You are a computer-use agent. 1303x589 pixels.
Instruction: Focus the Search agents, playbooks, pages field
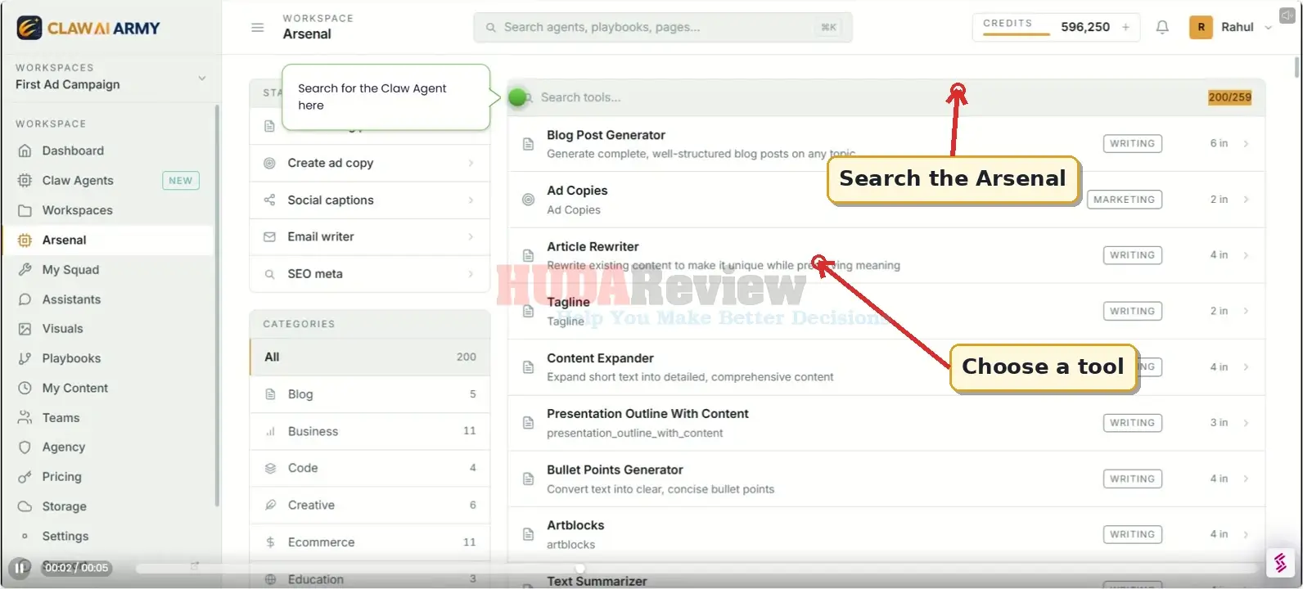pos(663,27)
